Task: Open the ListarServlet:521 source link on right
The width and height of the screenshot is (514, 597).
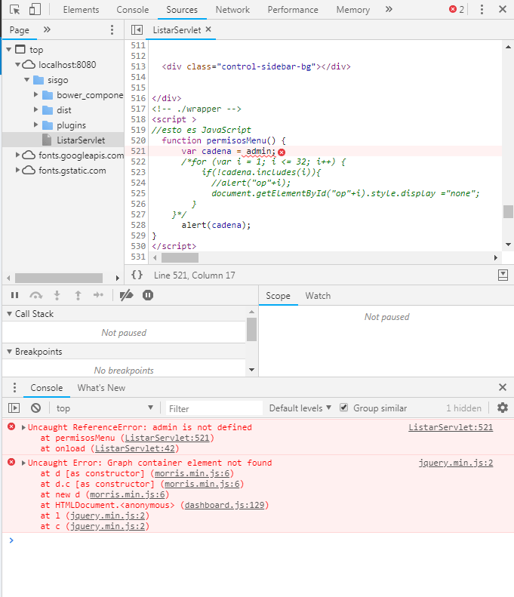Action: tap(451, 427)
